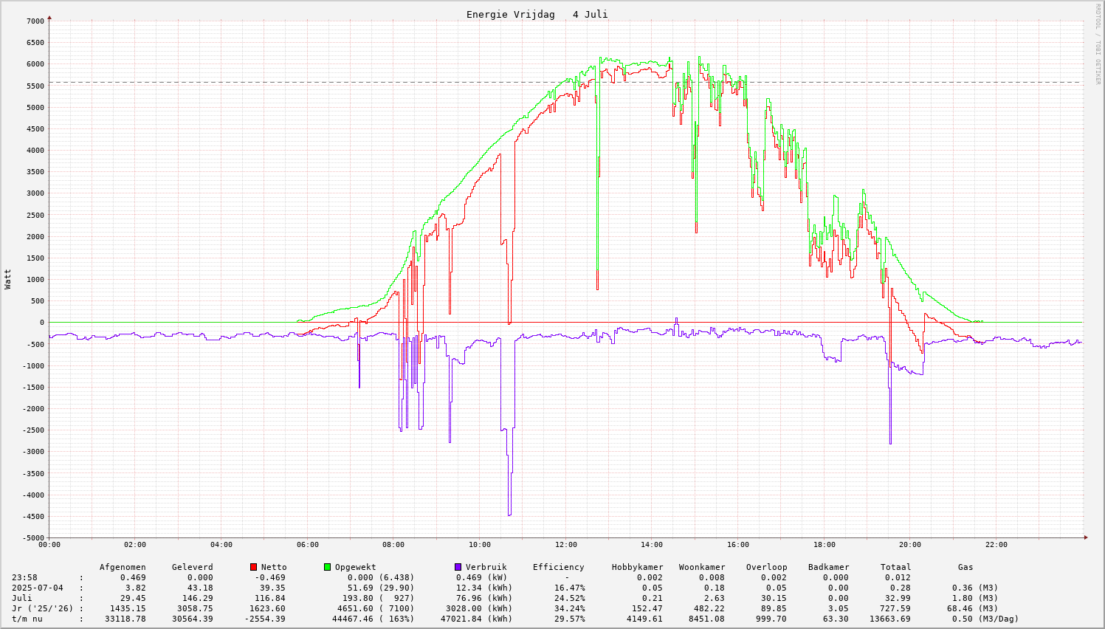Click the purple Verbruik legend swatch

pos(458,567)
